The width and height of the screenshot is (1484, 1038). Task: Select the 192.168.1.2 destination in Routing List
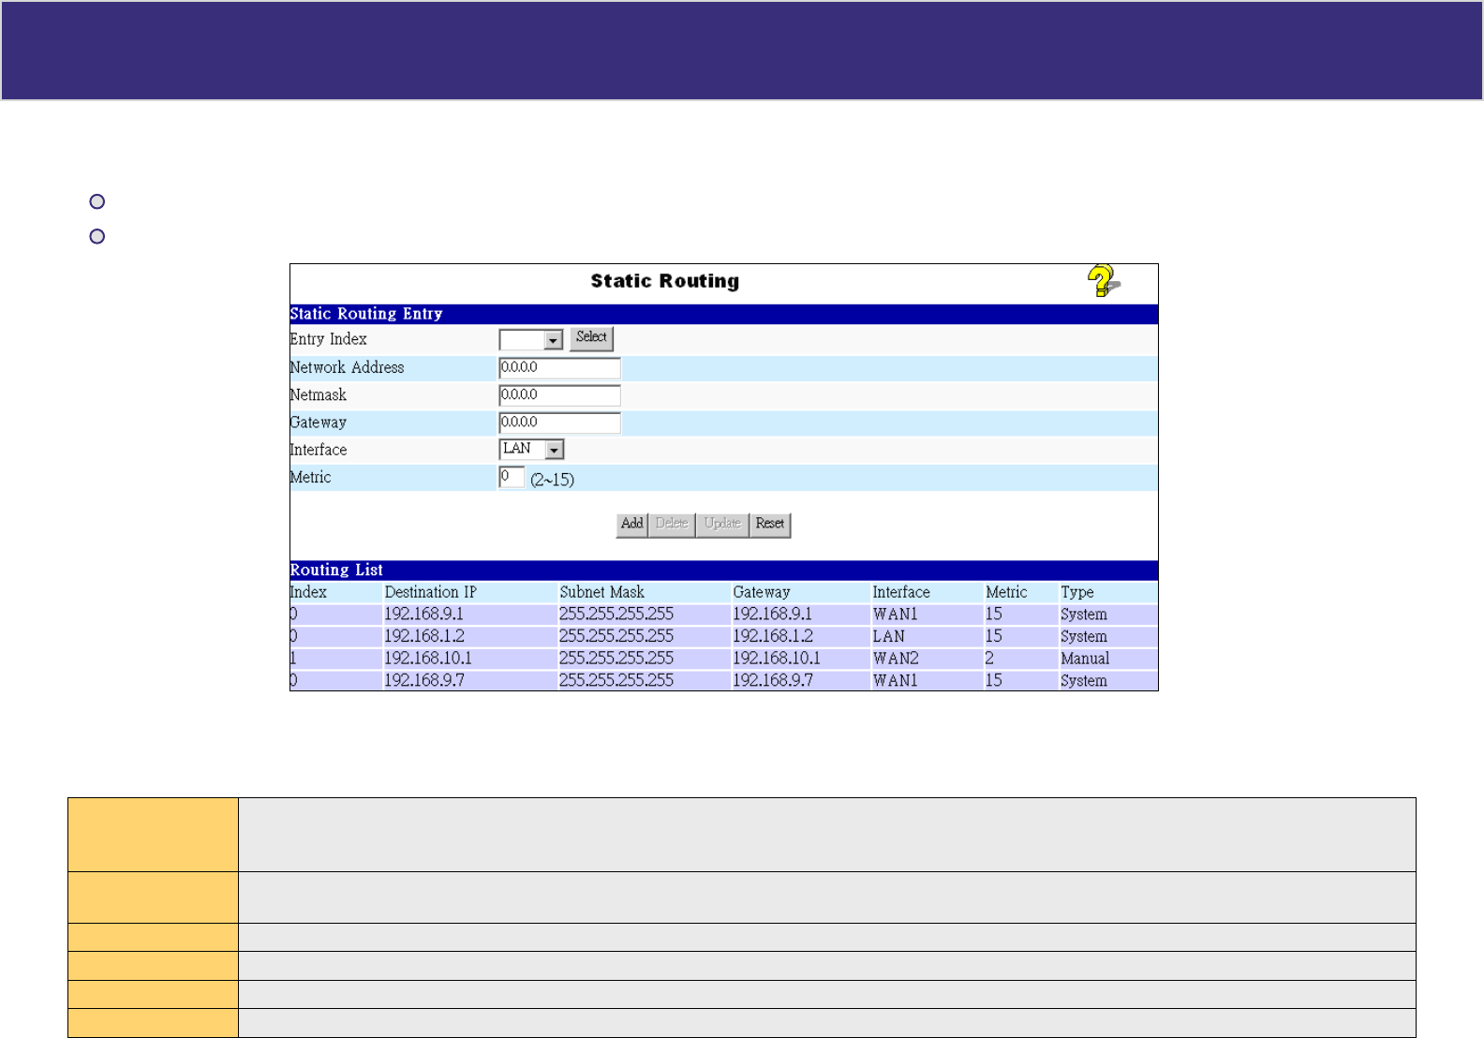tap(423, 636)
